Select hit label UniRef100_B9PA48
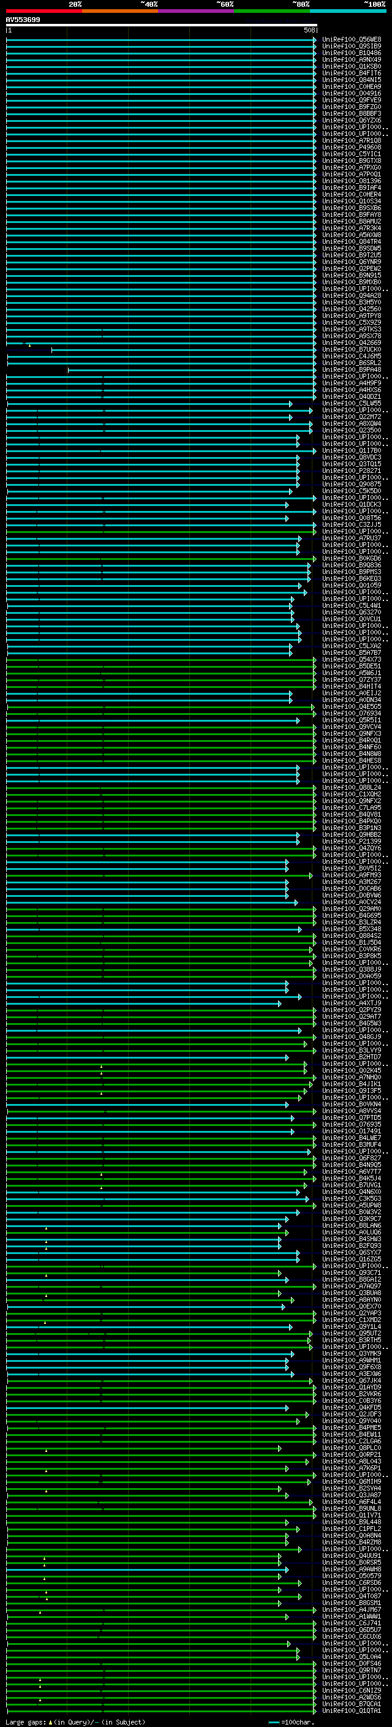The height and width of the screenshot is (1727, 392). (352, 369)
